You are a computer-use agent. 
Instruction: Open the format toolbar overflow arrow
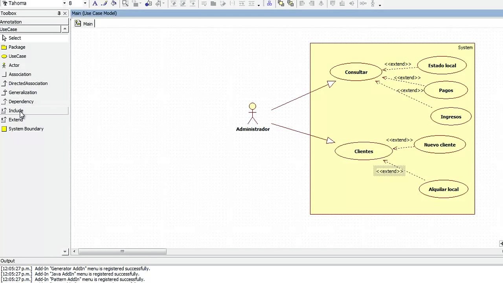tap(259, 5)
